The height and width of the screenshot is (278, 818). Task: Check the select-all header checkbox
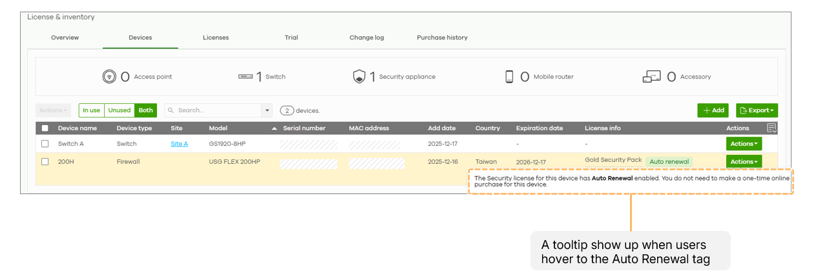coord(45,128)
